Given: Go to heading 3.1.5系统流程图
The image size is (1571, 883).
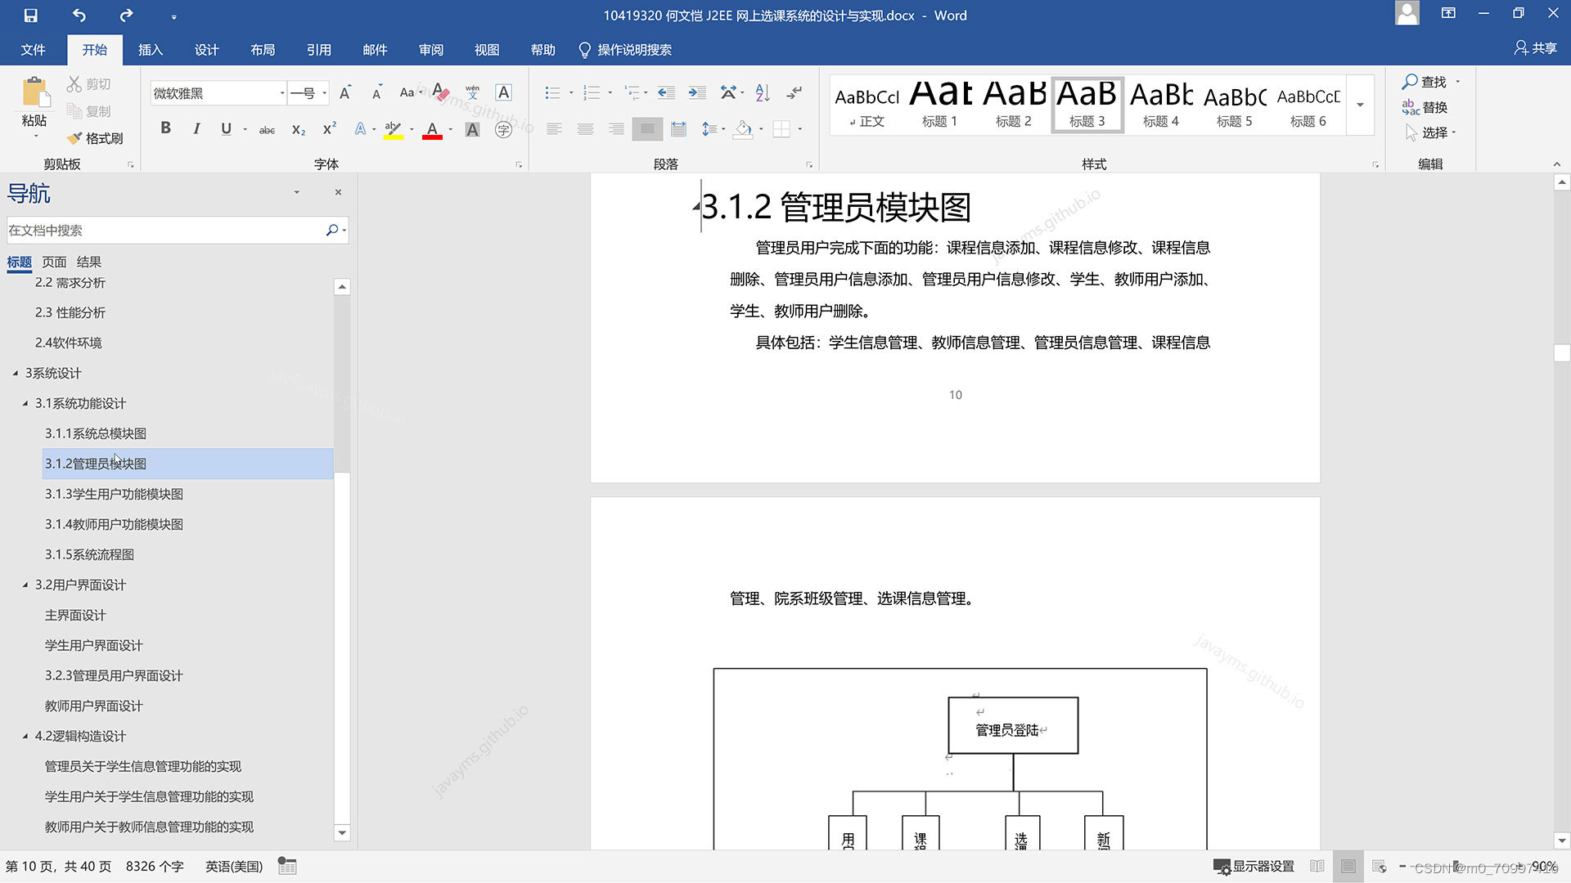Looking at the screenshot, I should click(x=89, y=554).
